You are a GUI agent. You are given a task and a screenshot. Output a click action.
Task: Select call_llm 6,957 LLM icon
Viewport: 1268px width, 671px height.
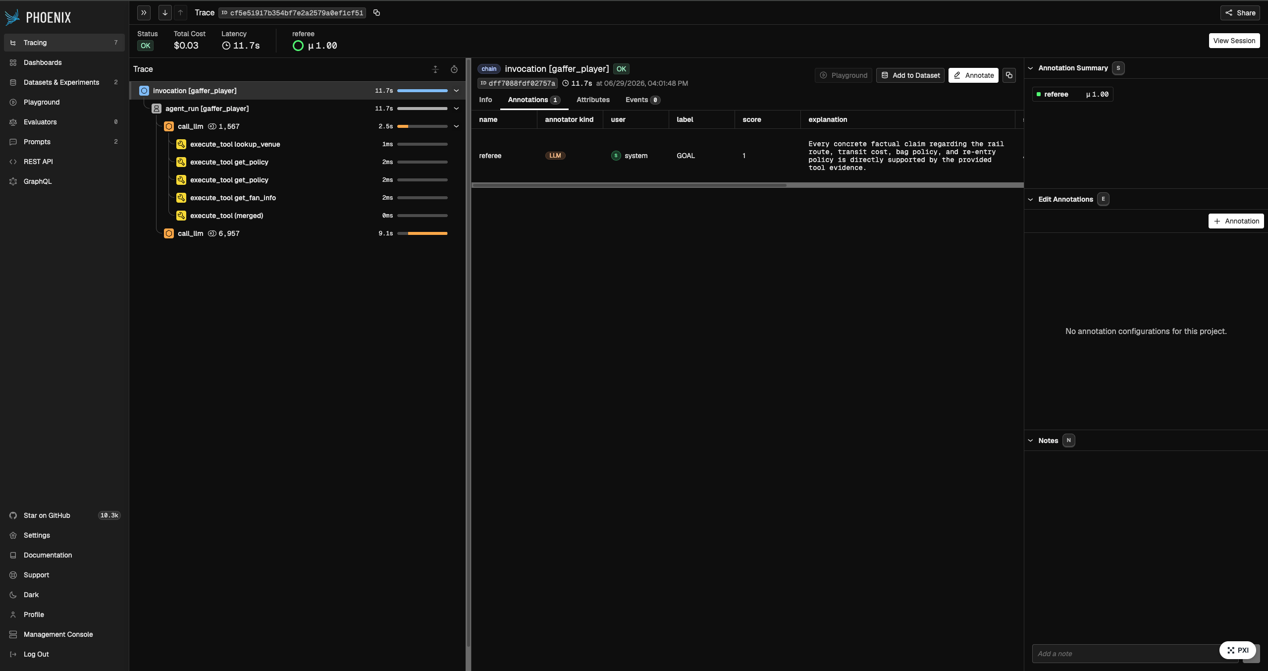tap(169, 233)
